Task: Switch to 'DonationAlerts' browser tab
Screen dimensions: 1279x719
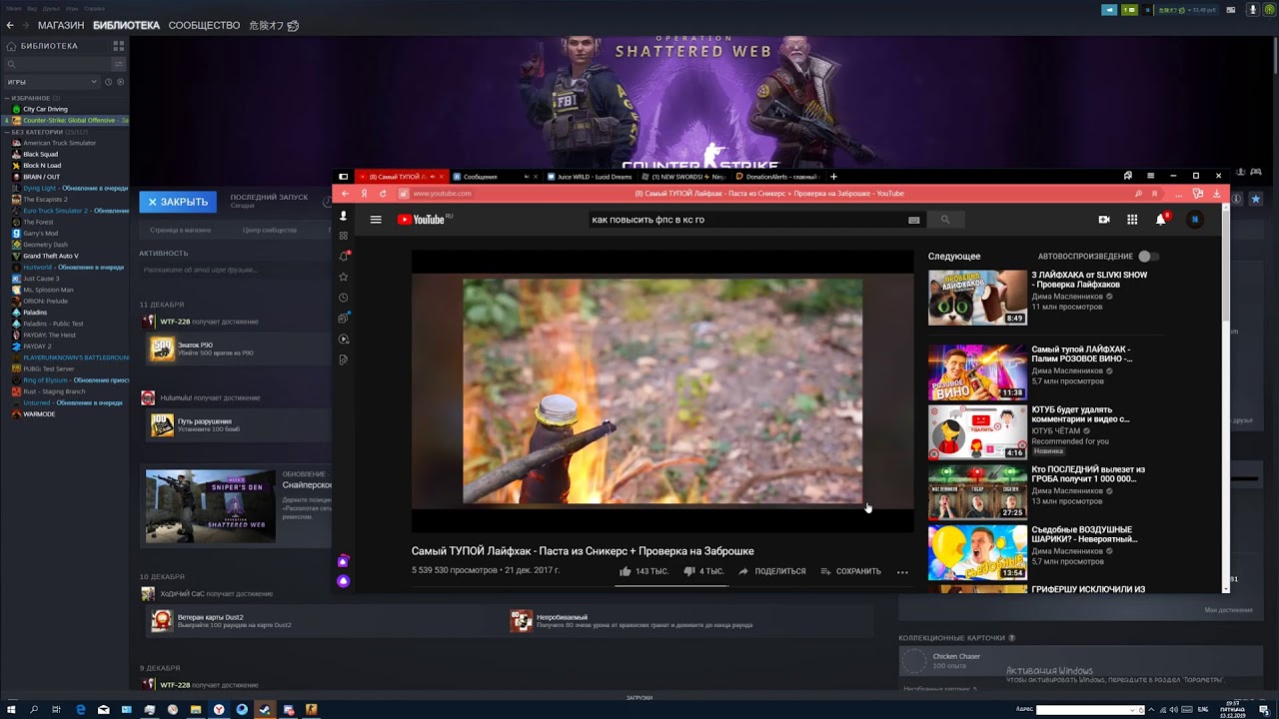Action: click(x=777, y=177)
